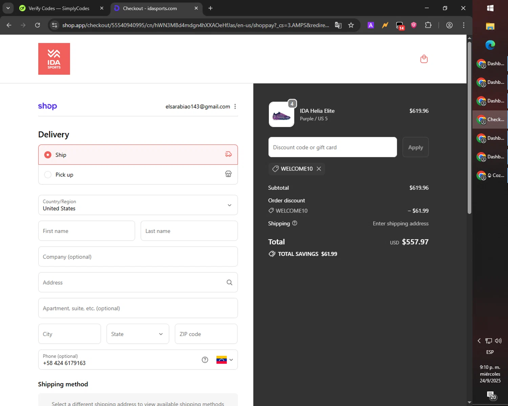Open the Windows Start button
Viewport: 508px width, 406px height.
490,8
